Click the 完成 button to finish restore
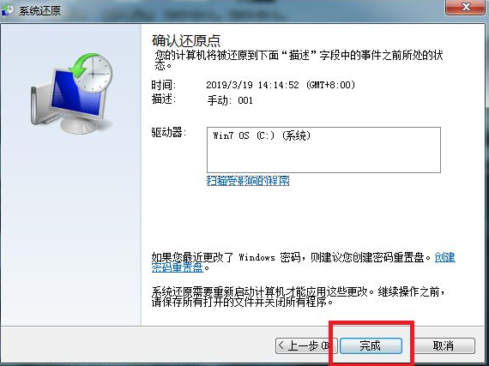Image resolution: width=489 pixels, height=366 pixels. 371,345
